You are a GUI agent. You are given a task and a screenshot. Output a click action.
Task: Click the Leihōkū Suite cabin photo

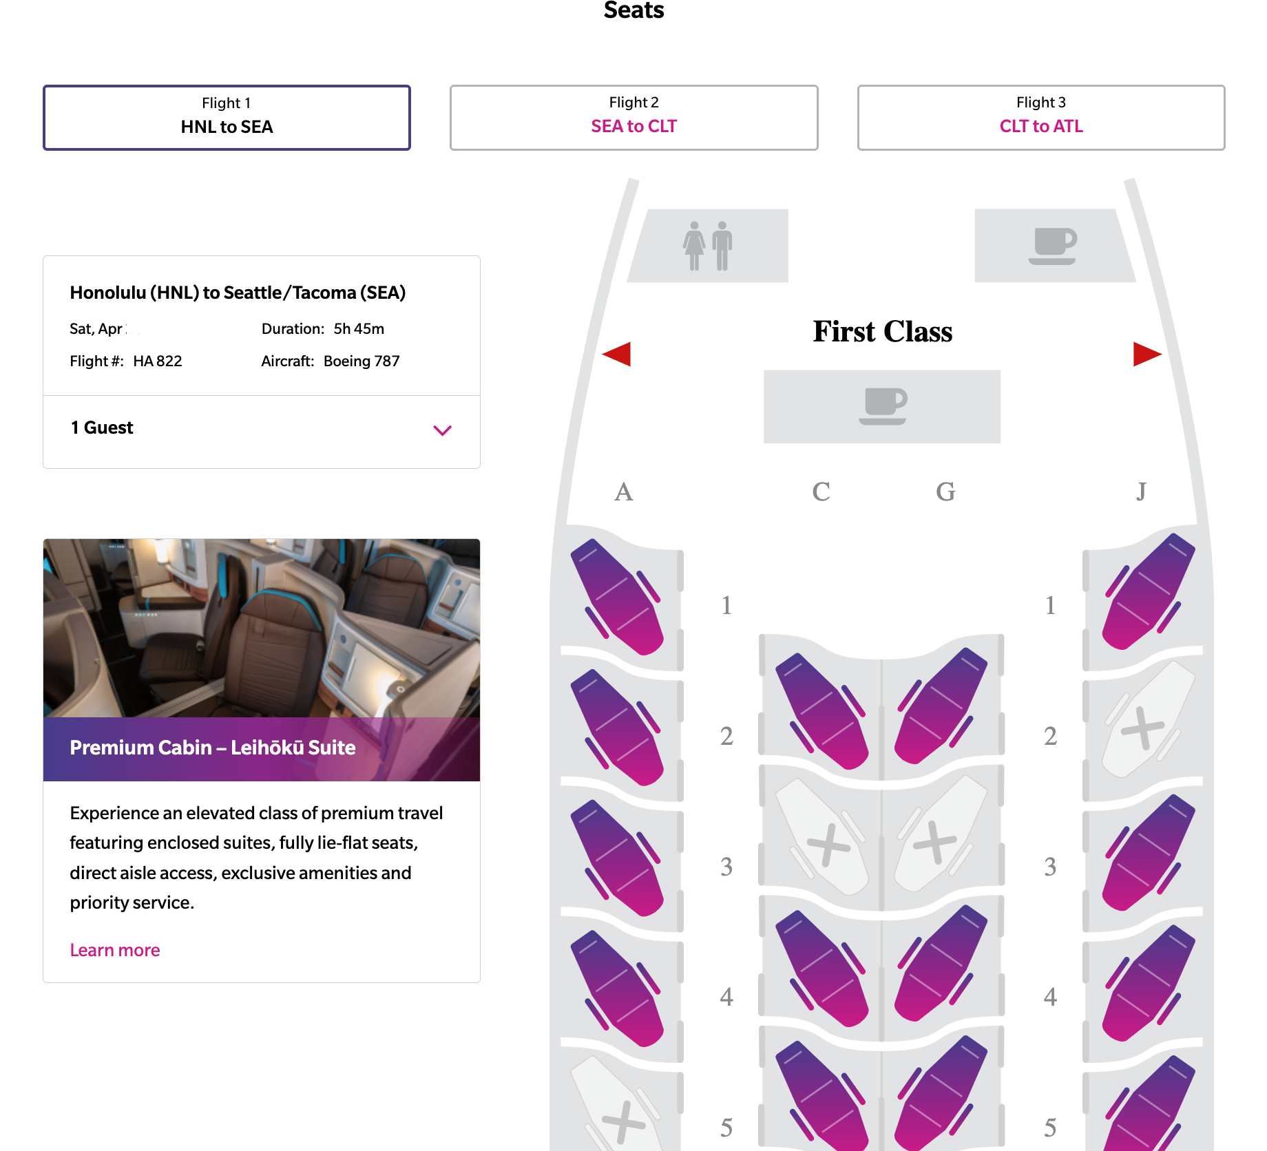pyautogui.click(x=262, y=628)
